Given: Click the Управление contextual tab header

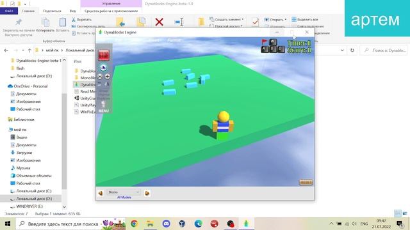Looking at the screenshot, I should (111, 4).
